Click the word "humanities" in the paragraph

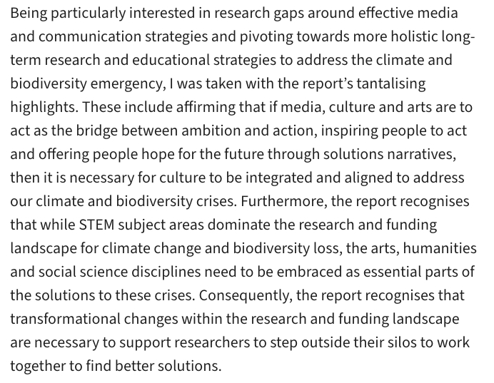(x=442, y=249)
